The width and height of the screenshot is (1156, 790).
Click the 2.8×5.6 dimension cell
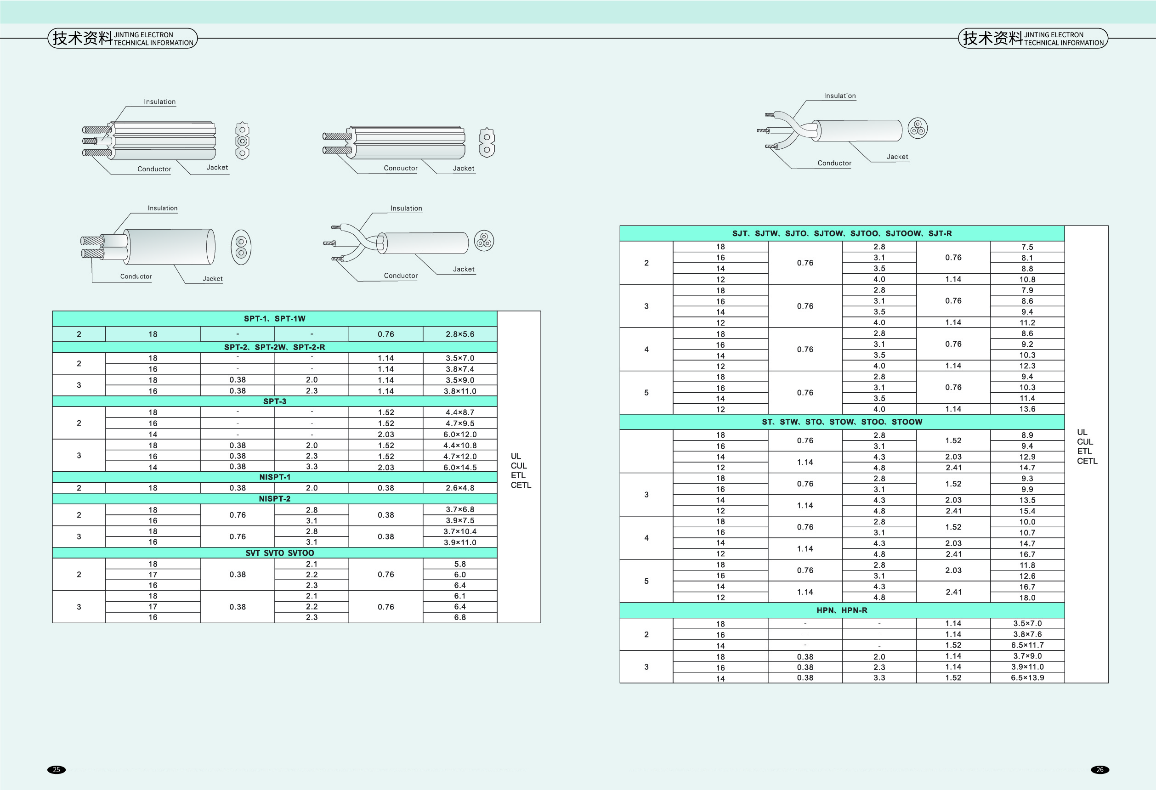(x=459, y=334)
